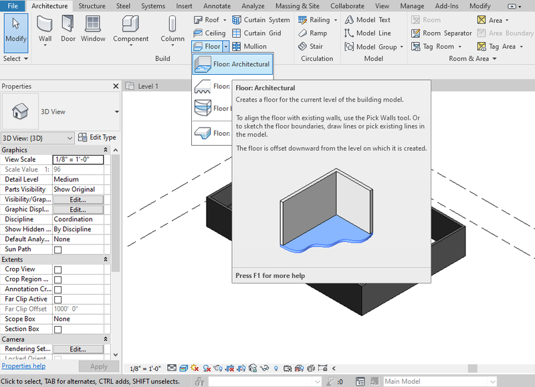Select the Modify tool
This screenshot has height=387, width=535.
(15, 33)
